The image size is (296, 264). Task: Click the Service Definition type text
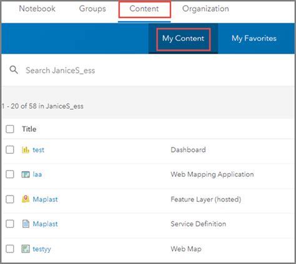[199, 224]
